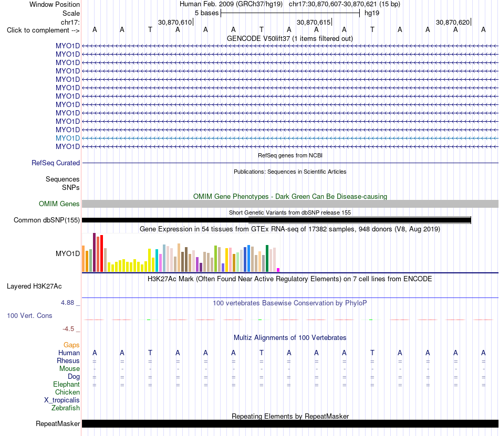Open 'Multiz Alignments of 100 Vertebrates' title
The width and height of the screenshot is (499, 436).
(x=290, y=337)
